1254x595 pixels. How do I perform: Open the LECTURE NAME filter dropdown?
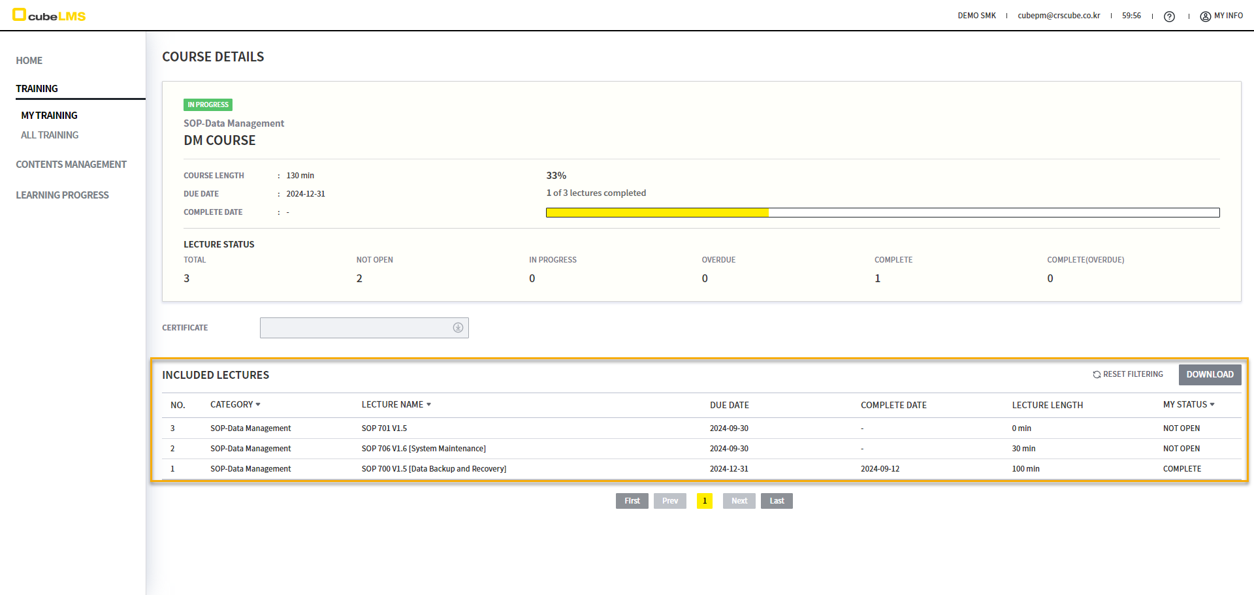click(x=428, y=405)
